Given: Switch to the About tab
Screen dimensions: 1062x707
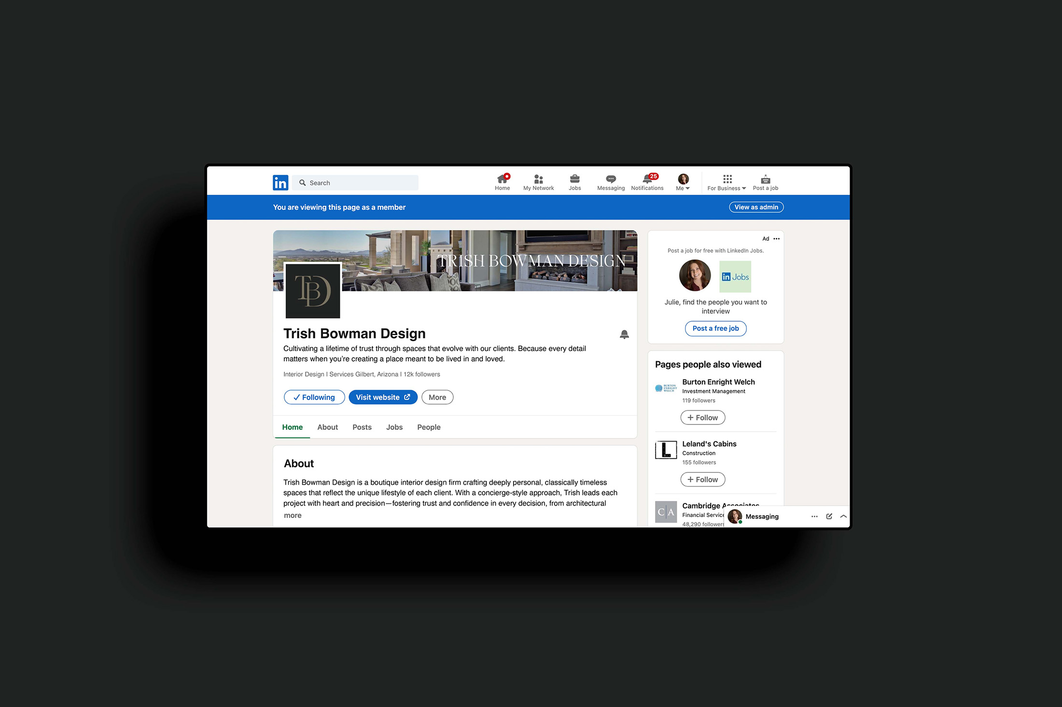Looking at the screenshot, I should pos(328,427).
